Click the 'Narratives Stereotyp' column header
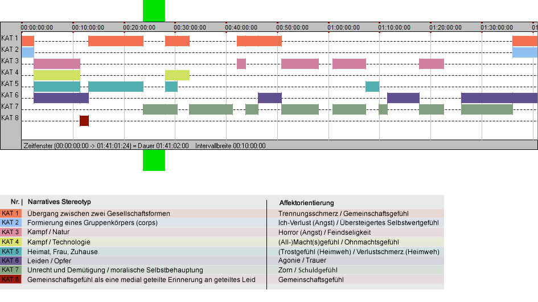Viewport: 538px width, 302px height. [59, 202]
